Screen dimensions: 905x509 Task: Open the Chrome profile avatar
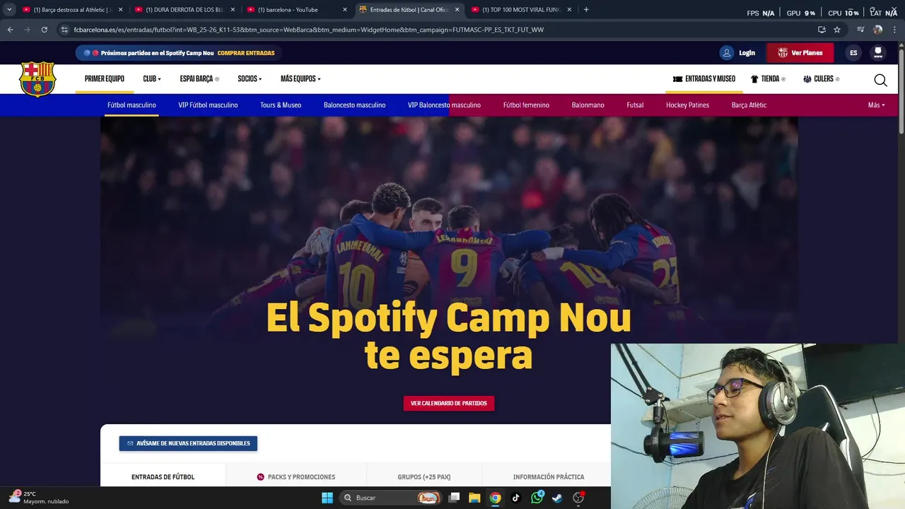pyautogui.click(x=877, y=30)
